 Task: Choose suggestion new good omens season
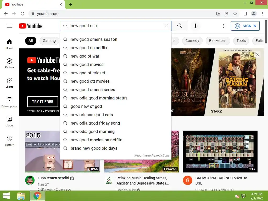[115, 39]
